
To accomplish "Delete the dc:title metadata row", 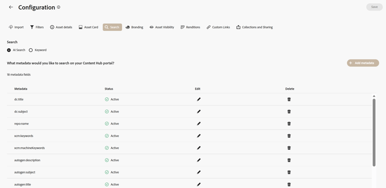I will [x=289, y=99].
